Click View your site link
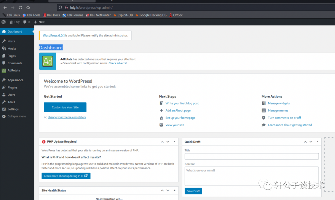This screenshot has height=200, width=335. pos(175,125)
